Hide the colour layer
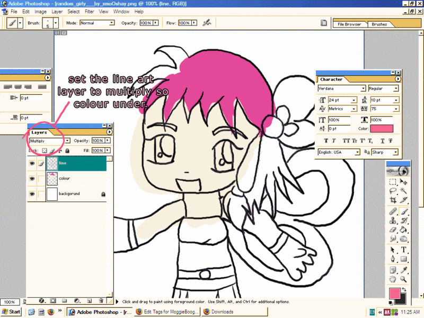424x318 pixels. coord(32,179)
